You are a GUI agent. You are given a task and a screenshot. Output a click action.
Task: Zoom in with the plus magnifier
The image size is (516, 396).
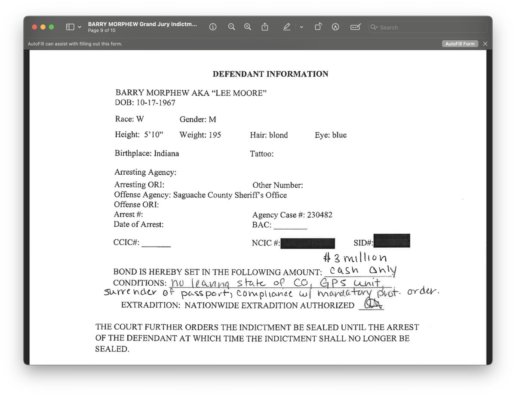pos(248,27)
